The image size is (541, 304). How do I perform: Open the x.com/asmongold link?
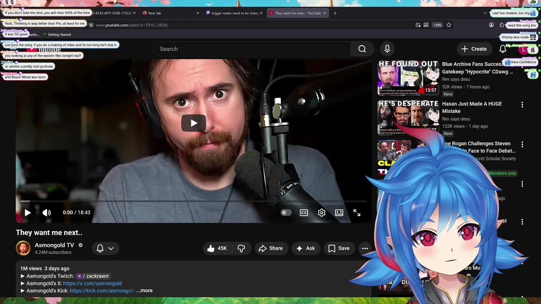tap(92, 283)
